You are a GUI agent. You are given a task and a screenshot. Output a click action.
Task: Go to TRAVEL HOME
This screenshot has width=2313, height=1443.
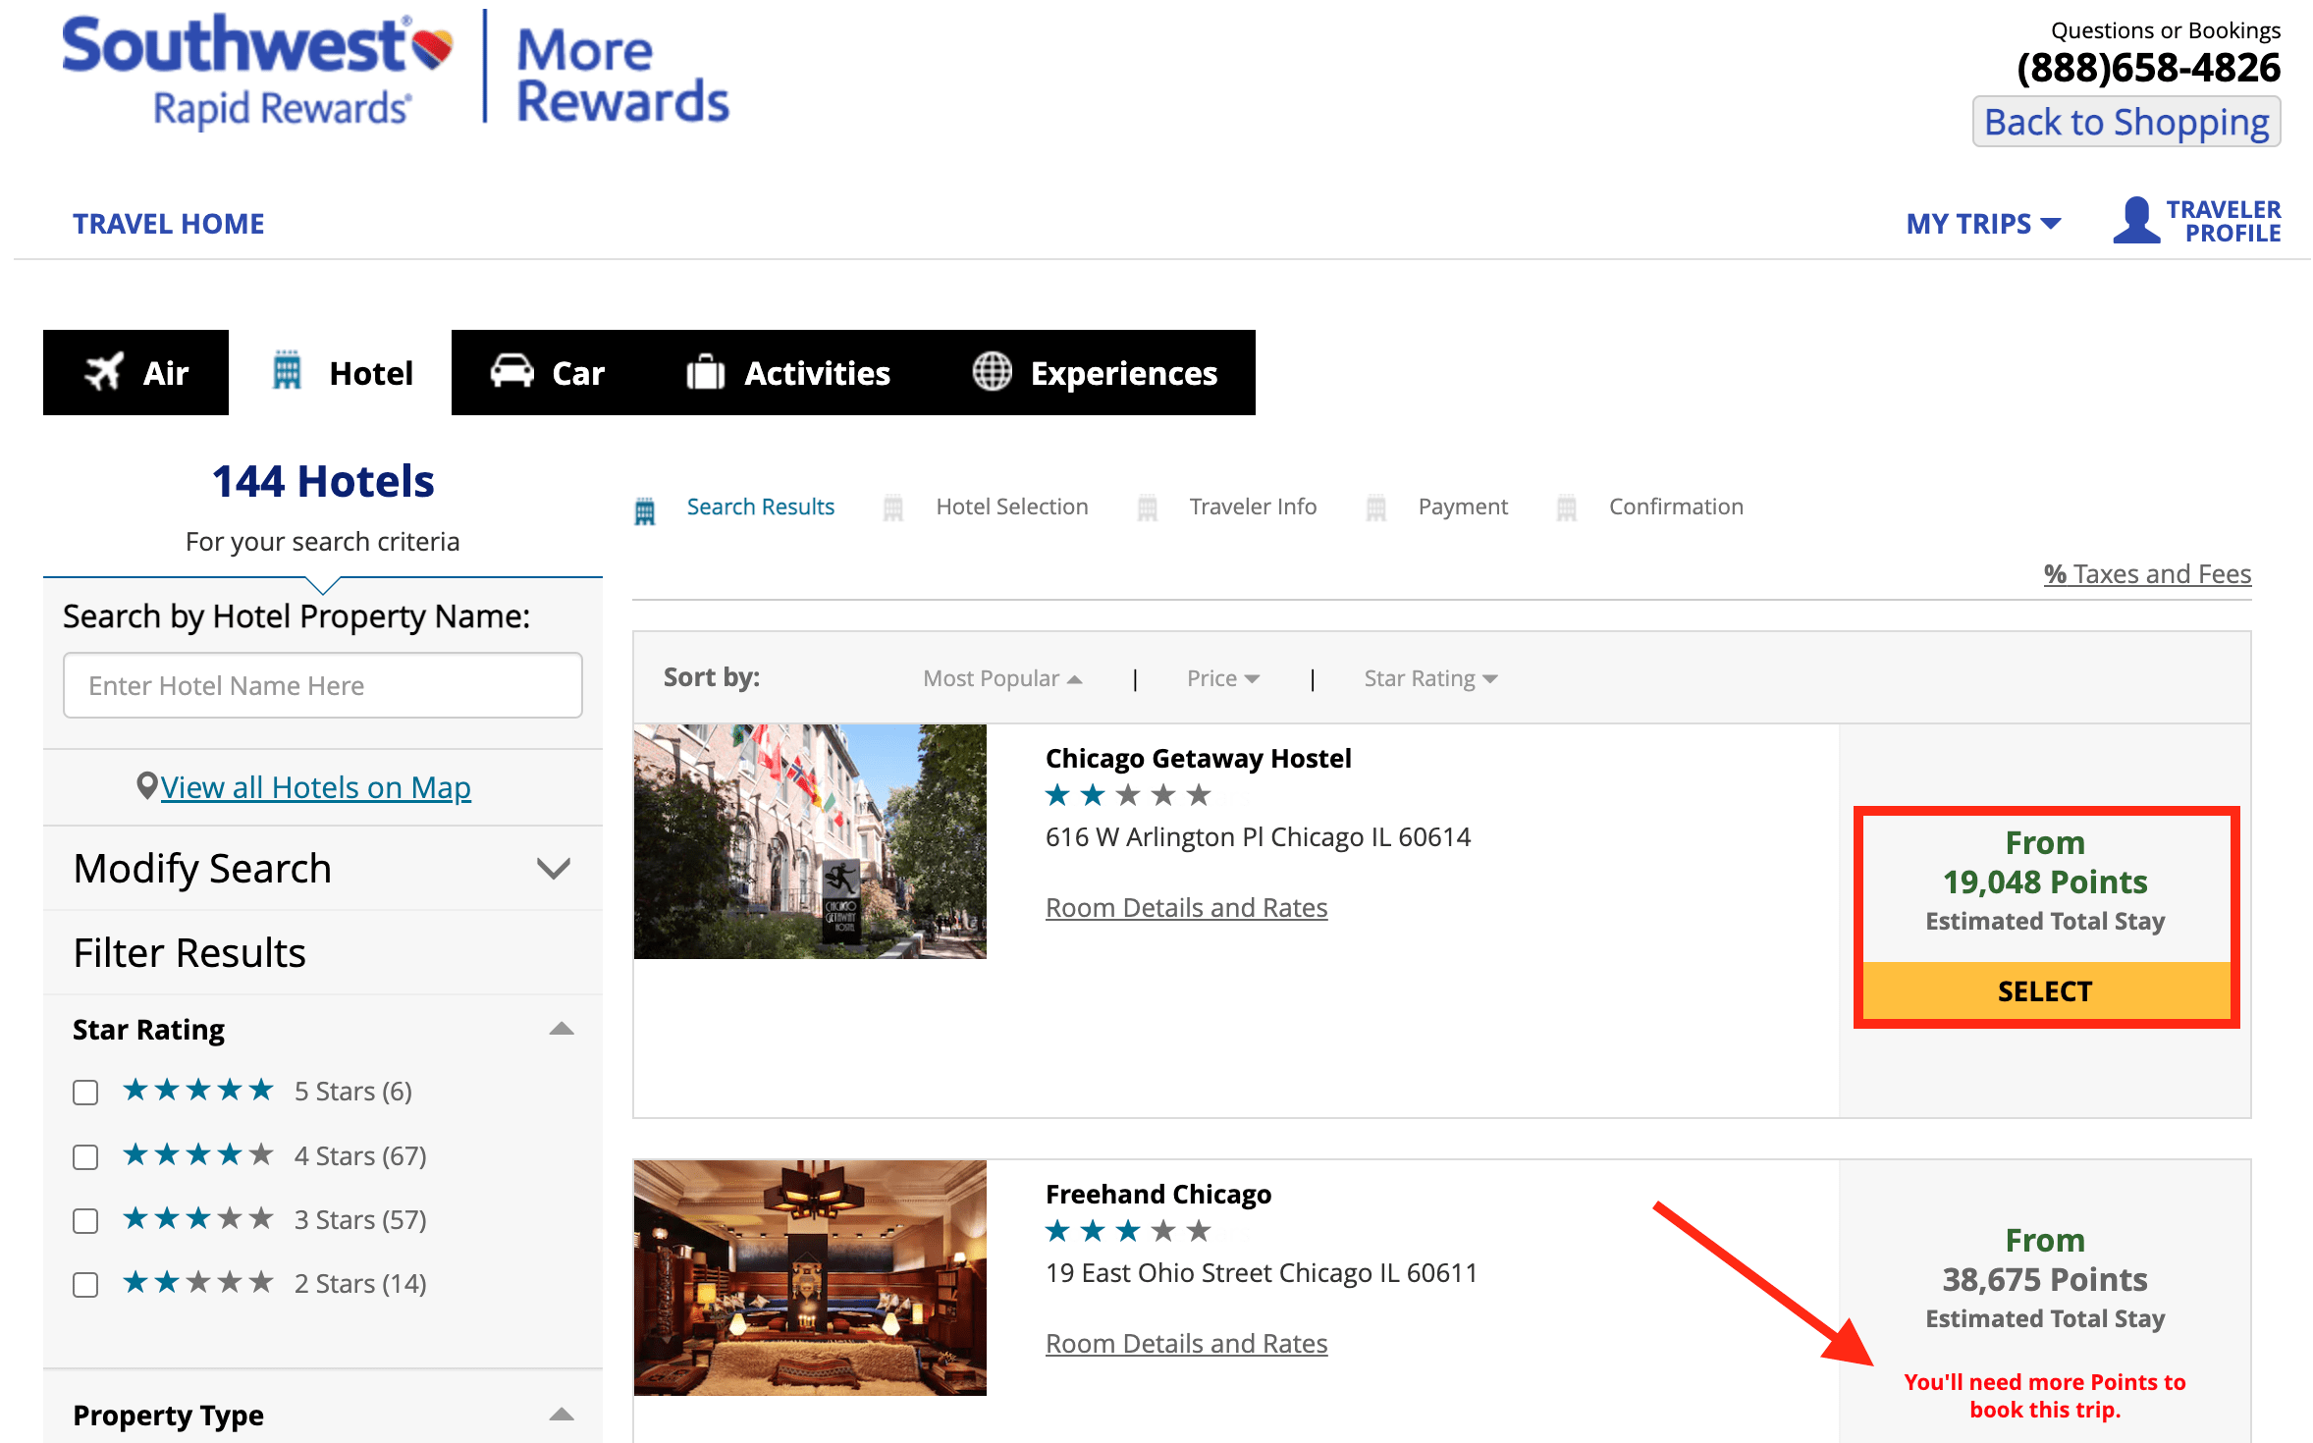pyautogui.click(x=168, y=224)
